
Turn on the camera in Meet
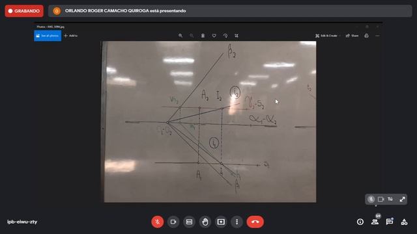(x=173, y=222)
